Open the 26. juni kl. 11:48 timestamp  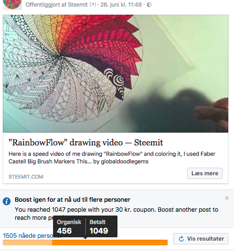coord(121,5)
